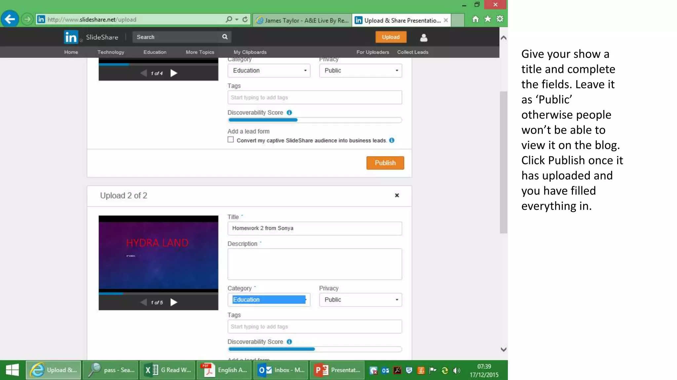The height and width of the screenshot is (380, 677).
Task: Show Discoverability Score info in first upload
Action: click(289, 112)
